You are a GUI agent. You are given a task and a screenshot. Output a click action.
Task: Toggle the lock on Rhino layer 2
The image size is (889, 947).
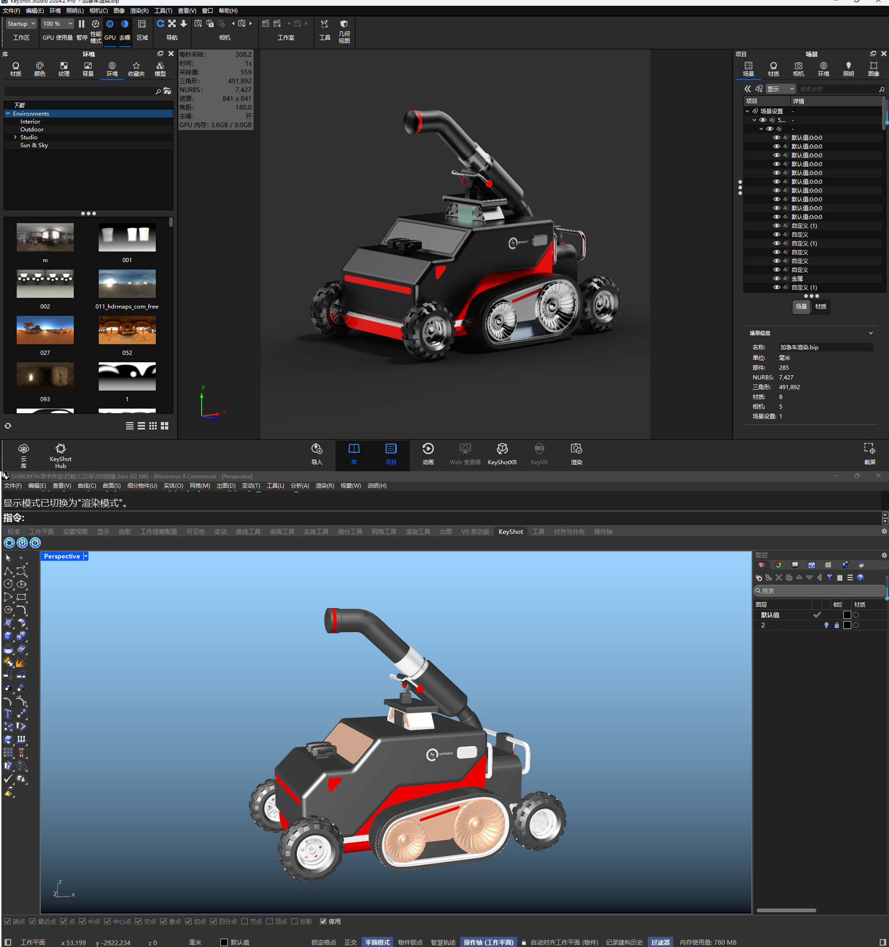point(837,625)
